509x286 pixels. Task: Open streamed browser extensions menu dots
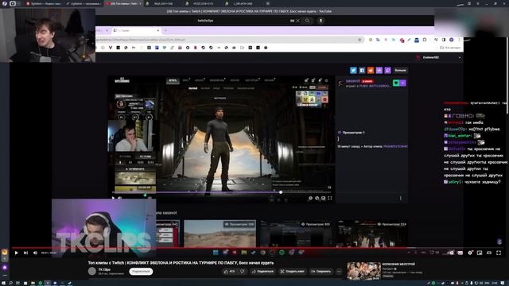459,40
